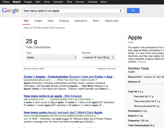Open Sites in the top bar
The width and height of the screenshot is (164, 128).
tap(69, 2)
